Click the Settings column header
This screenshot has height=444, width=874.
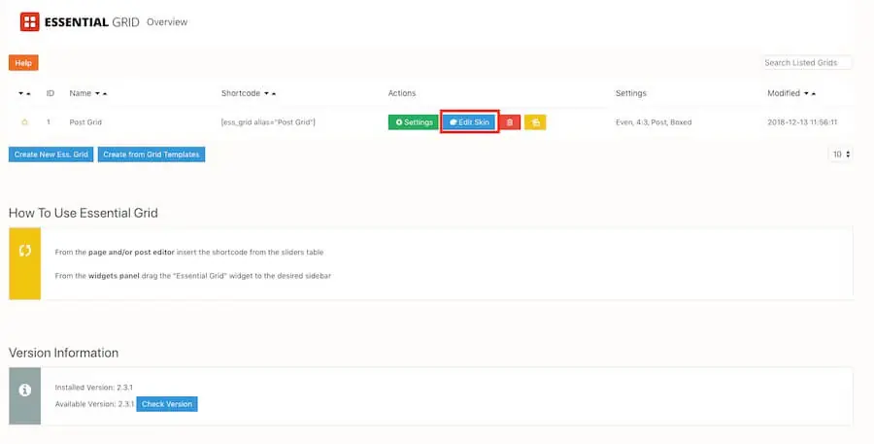click(x=631, y=93)
